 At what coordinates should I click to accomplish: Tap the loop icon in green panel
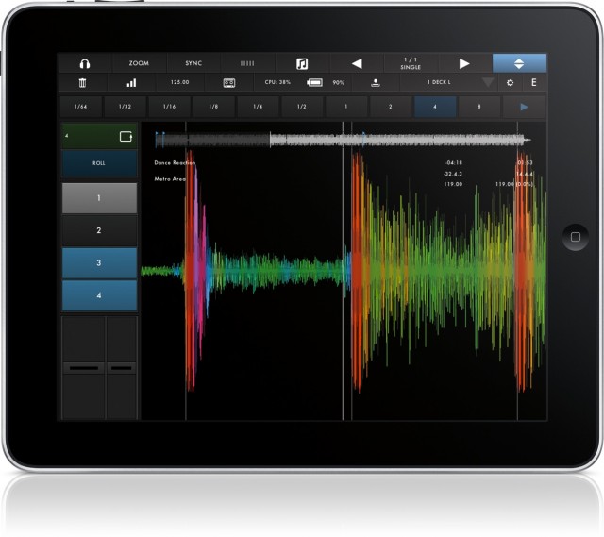(126, 137)
